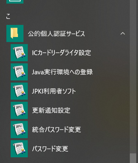Collapse the 公的個人認証サービス folder with the chevron
This screenshot has width=138, height=163.
coord(123,33)
